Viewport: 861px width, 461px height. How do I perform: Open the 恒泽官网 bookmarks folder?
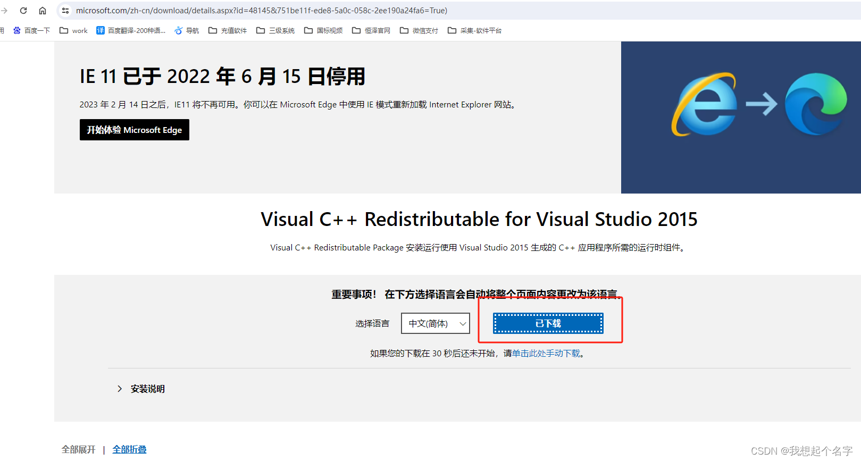(x=371, y=30)
